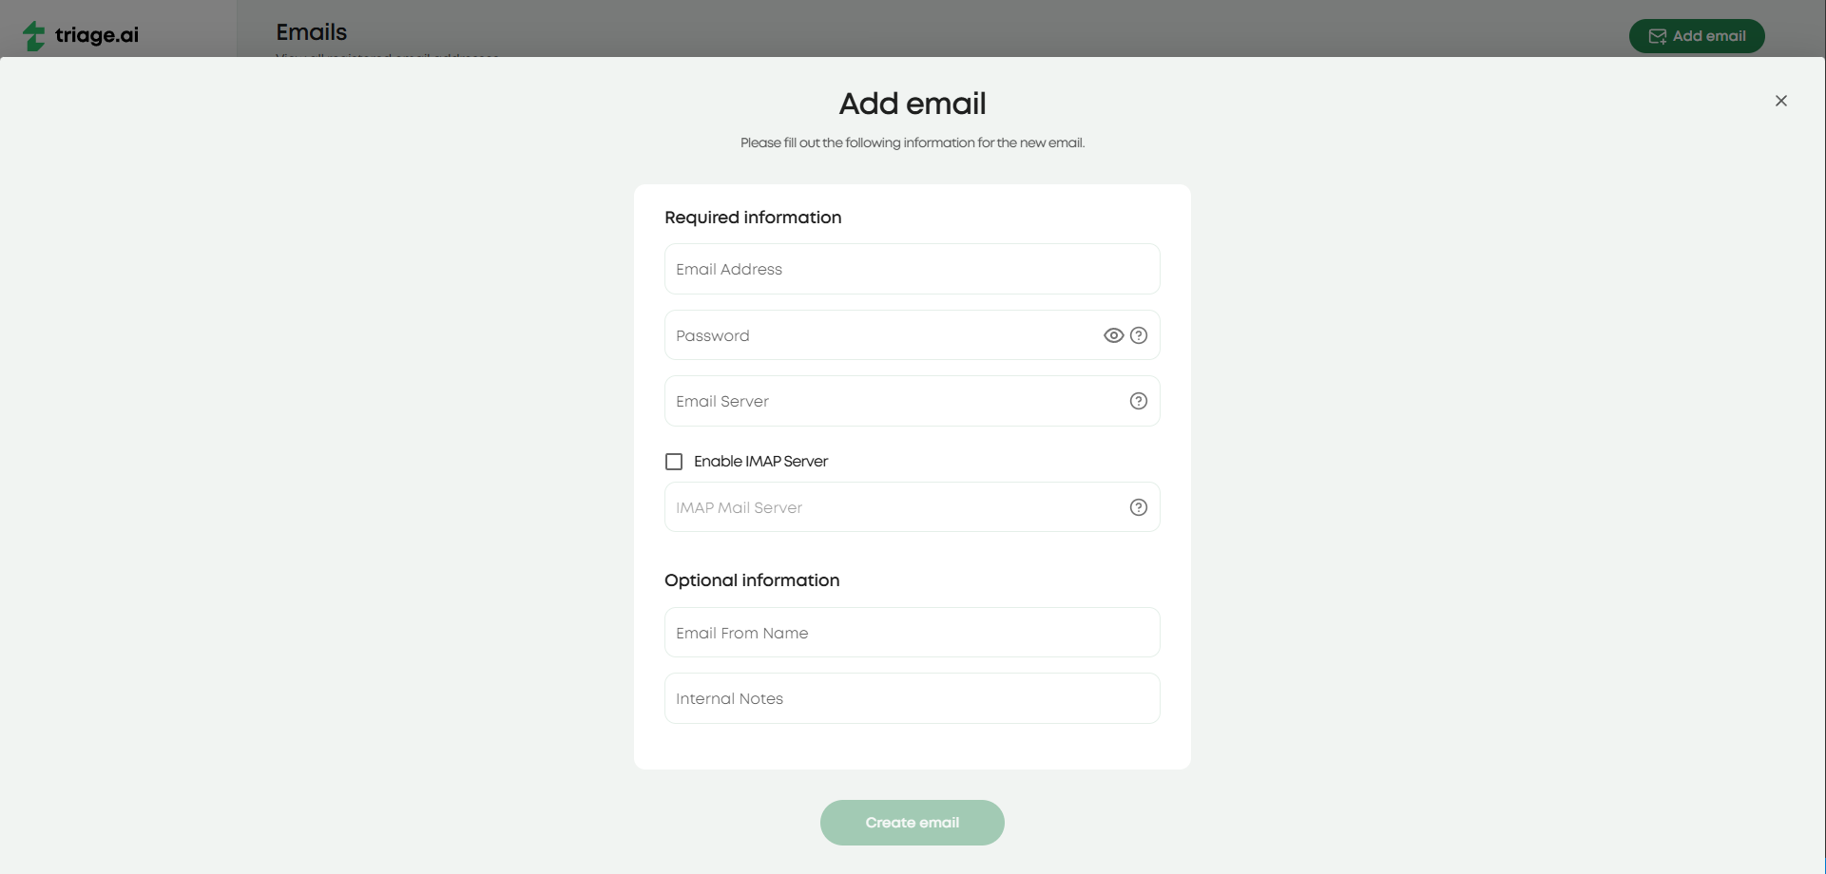Image resolution: width=1826 pixels, height=874 pixels.
Task: Open the Email Server help tooltip icon
Action: point(1139,401)
